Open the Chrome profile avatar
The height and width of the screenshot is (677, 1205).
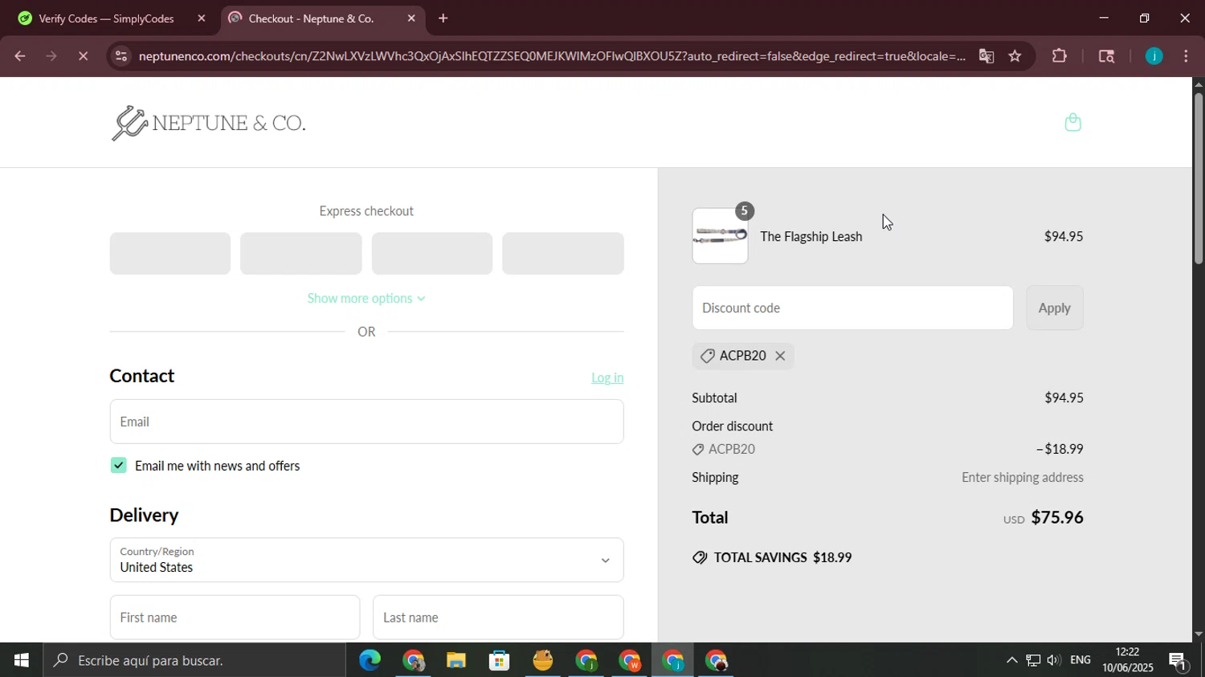[x=1154, y=56]
